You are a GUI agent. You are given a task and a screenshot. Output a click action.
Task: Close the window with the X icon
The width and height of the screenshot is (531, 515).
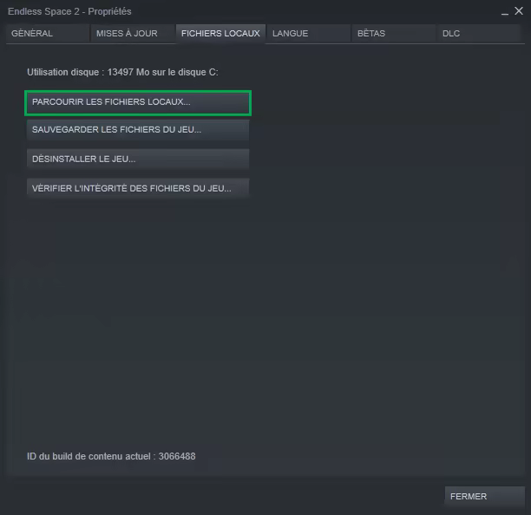(519, 11)
